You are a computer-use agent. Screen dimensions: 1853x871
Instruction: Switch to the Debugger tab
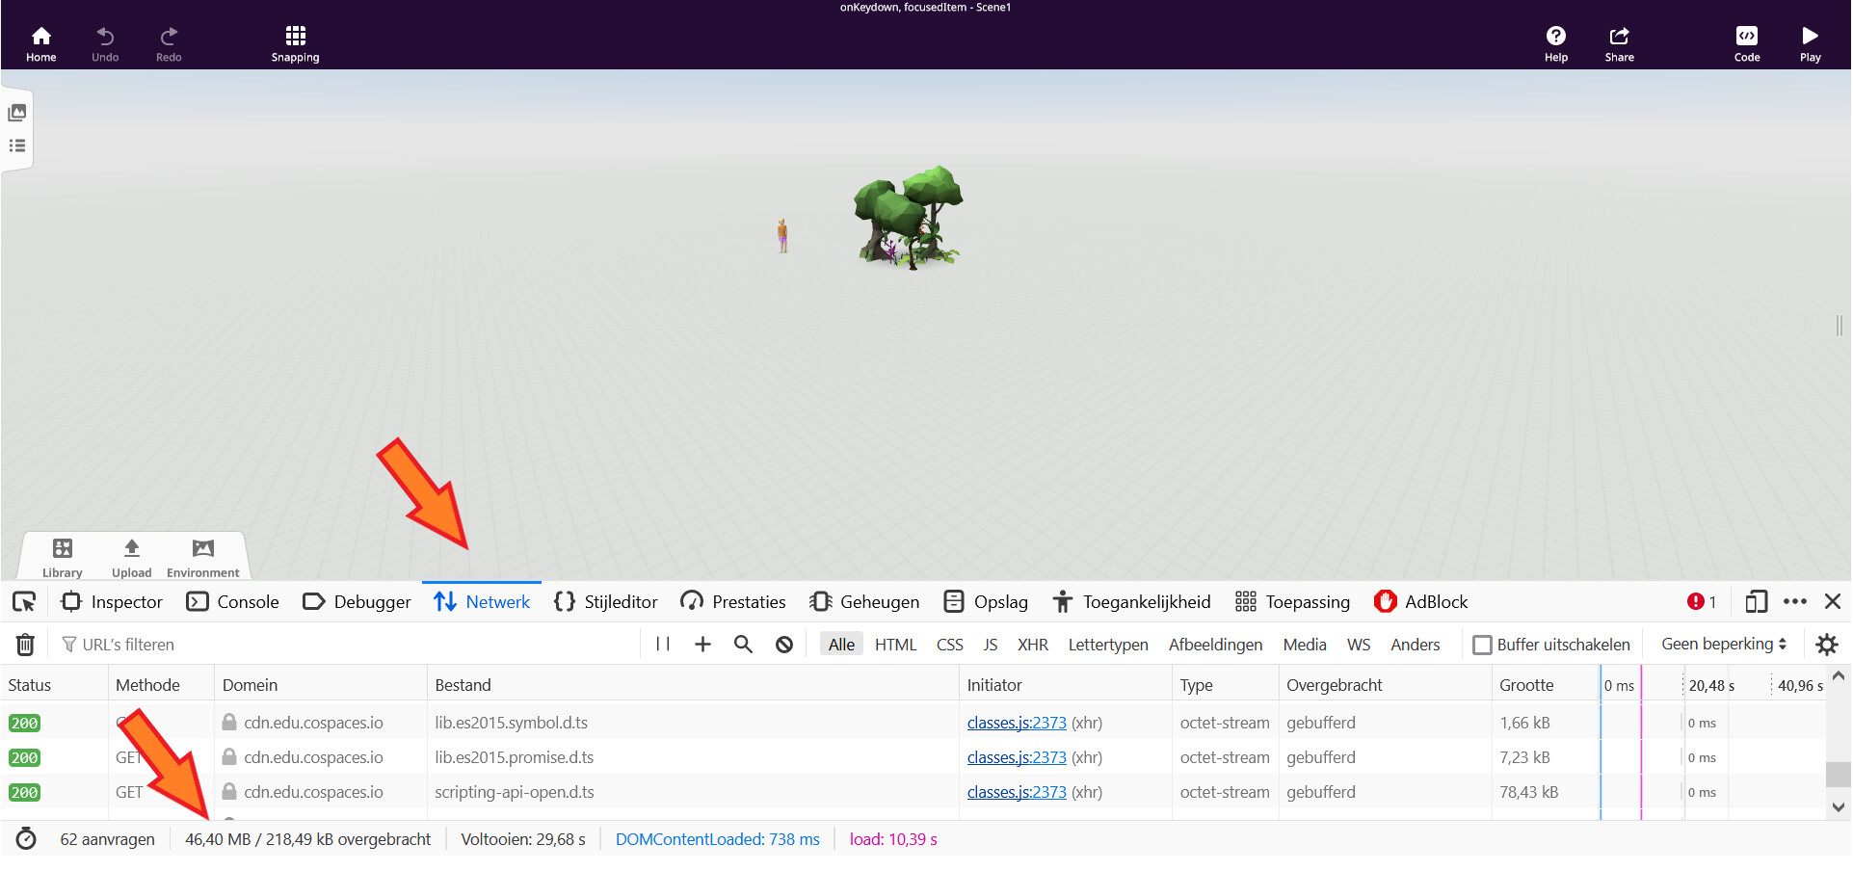coord(357,602)
